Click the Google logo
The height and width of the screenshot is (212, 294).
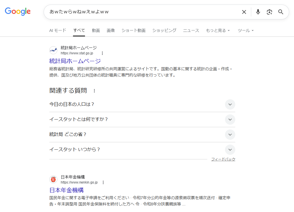point(18,11)
